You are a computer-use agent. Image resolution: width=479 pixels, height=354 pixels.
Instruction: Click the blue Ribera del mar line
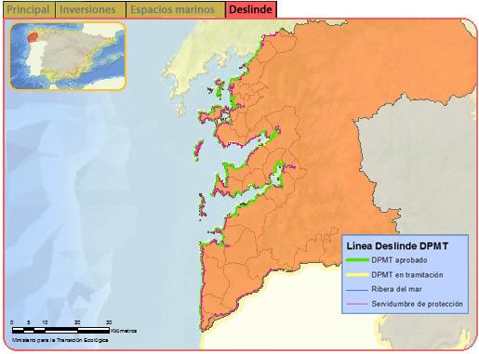(357, 290)
